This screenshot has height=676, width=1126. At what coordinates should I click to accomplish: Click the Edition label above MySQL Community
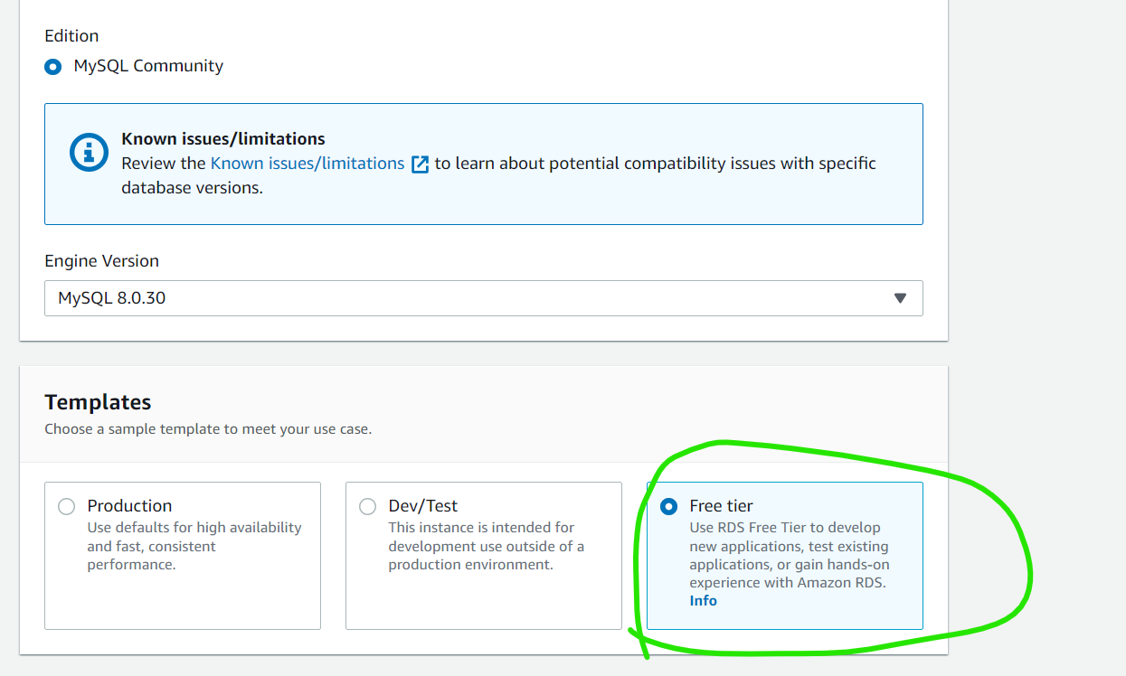coord(71,35)
